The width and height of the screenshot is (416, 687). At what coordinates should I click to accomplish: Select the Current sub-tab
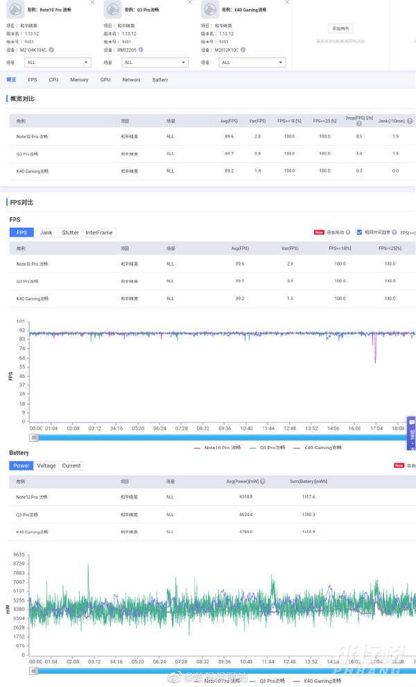click(x=71, y=466)
